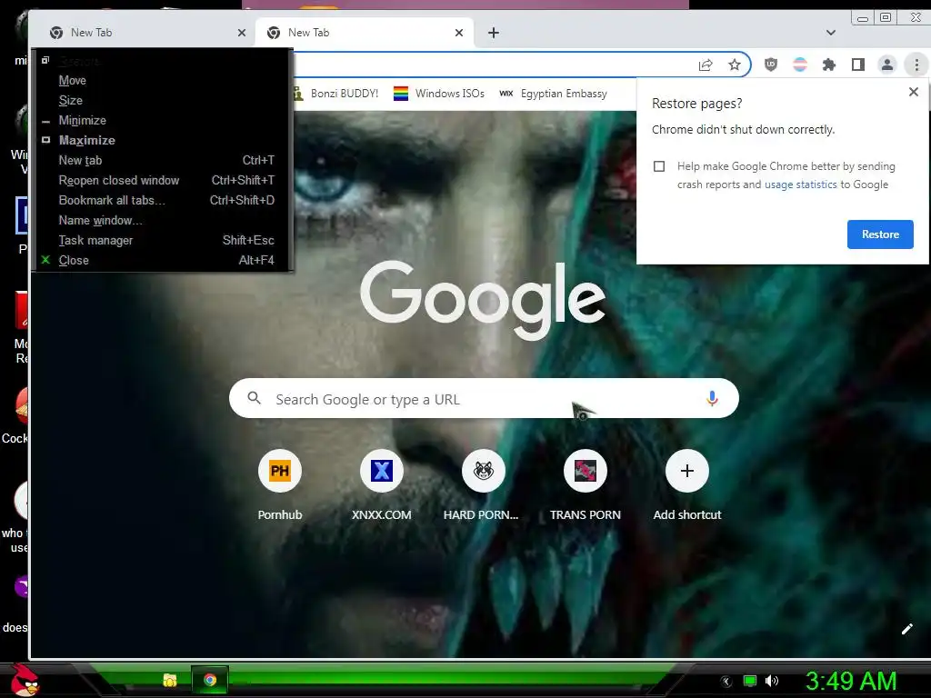Open the usage statistics link
The image size is (931, 698).
click(800, 184)
